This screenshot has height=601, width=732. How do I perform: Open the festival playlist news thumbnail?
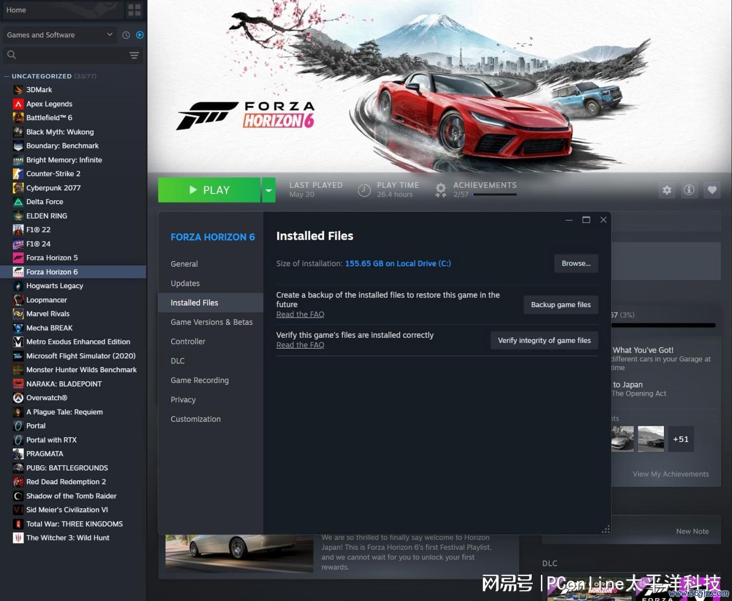pyautogui.click(x=239, y=554)
